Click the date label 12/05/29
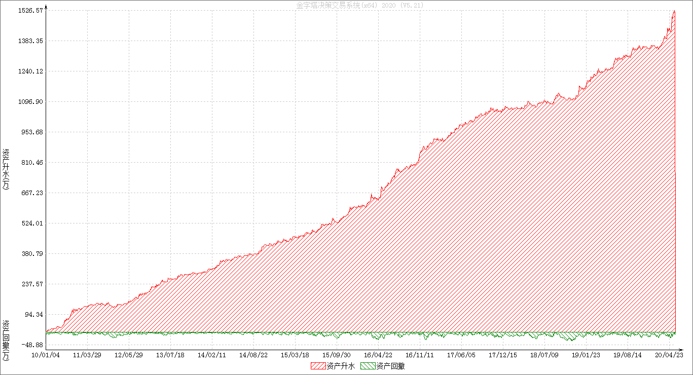This screenshot has height=375, width=693. (129, 355)
